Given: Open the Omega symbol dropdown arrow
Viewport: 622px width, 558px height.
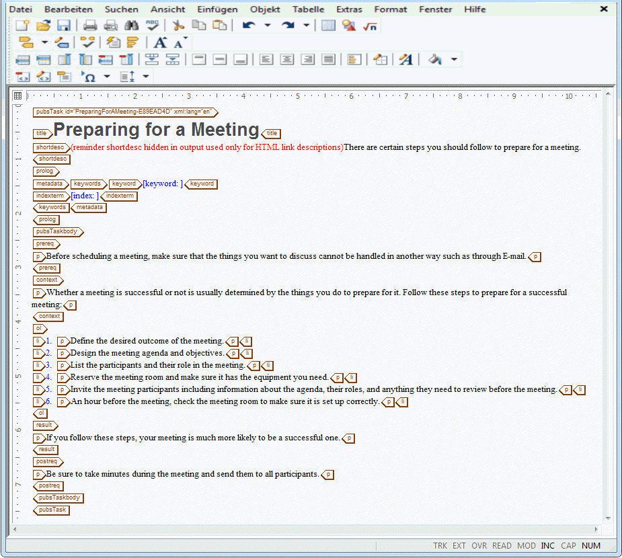Looking at the screenshot, I should [107, 76].
